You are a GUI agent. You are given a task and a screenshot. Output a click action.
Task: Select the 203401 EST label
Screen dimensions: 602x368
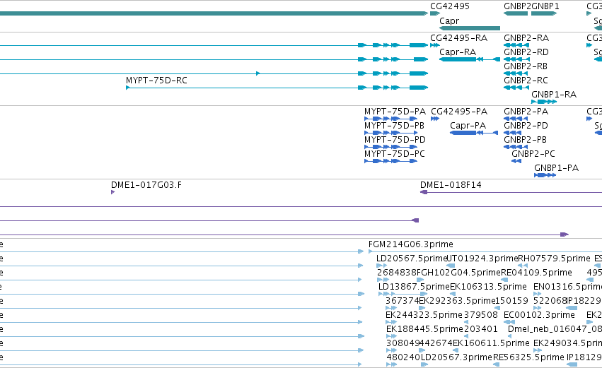coord(480,329)
